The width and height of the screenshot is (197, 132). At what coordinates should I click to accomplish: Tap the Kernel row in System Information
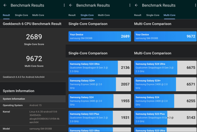pos(33,117)
